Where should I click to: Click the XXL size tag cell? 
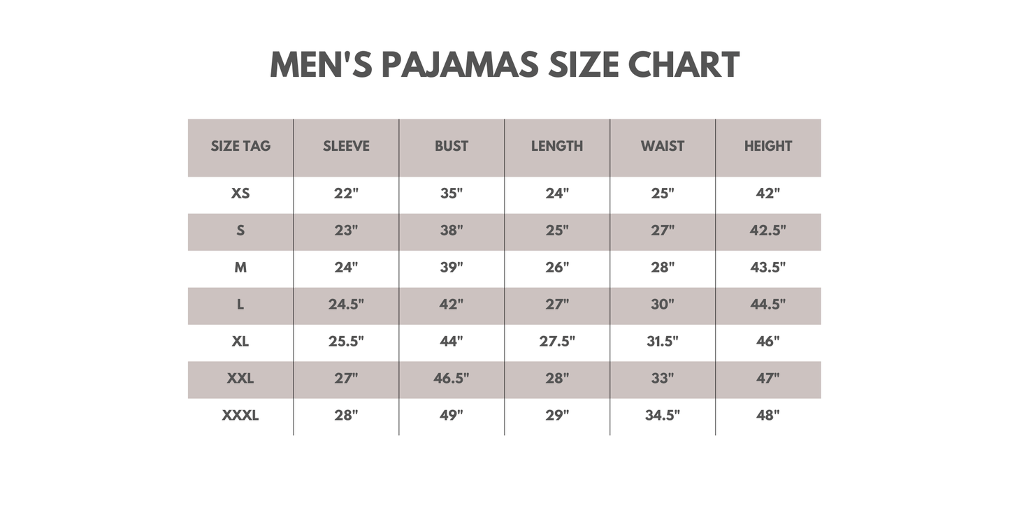(240, 379)
